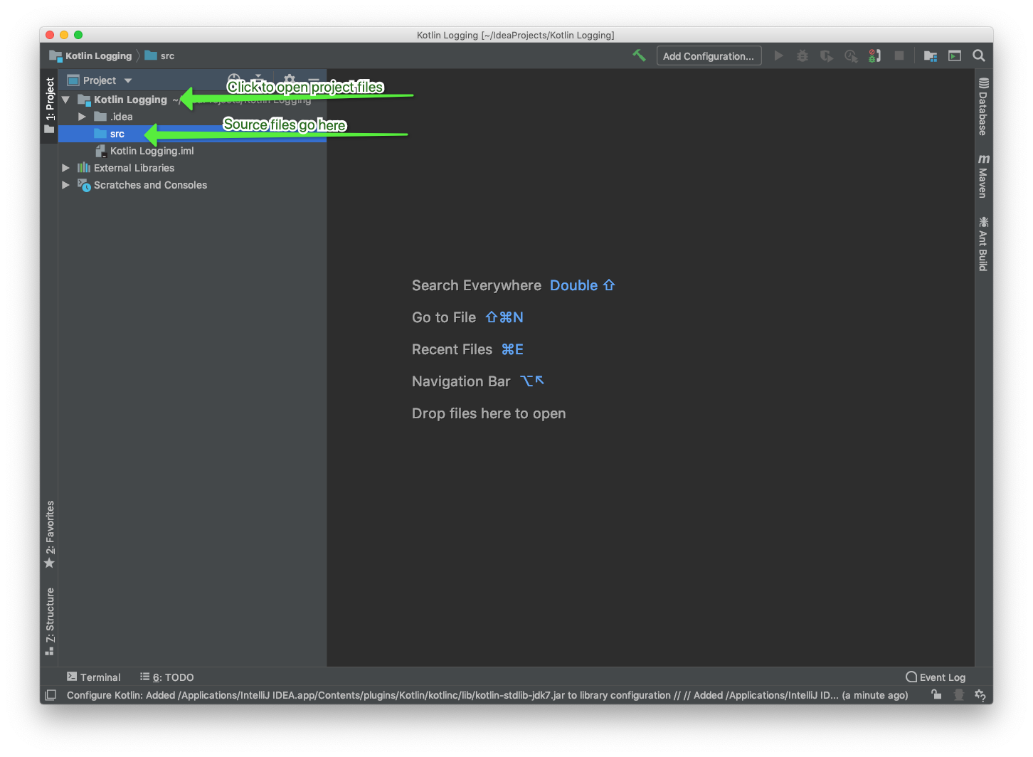Expand the External Libraries node
This screenshot has width=1033, height=757.
point(65,168)
